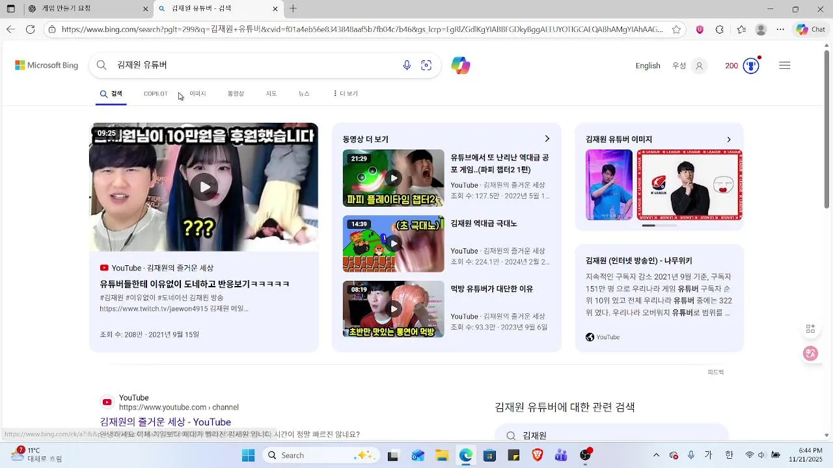Click the user profile avatar icon

pyautogui.click(x=700, y=66)
